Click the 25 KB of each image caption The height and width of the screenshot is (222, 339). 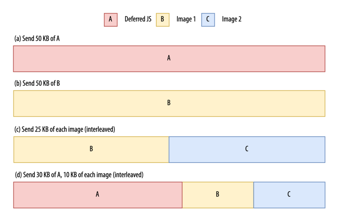click(x=65, y=129)
